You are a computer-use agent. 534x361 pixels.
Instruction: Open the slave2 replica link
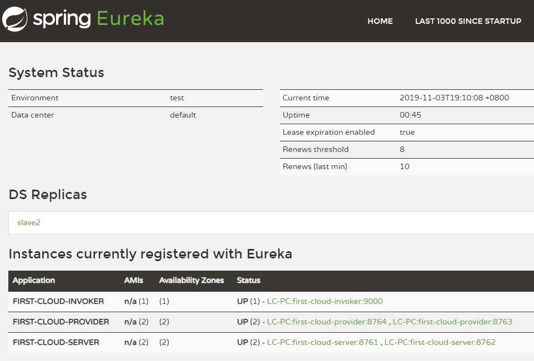point(29,222)
